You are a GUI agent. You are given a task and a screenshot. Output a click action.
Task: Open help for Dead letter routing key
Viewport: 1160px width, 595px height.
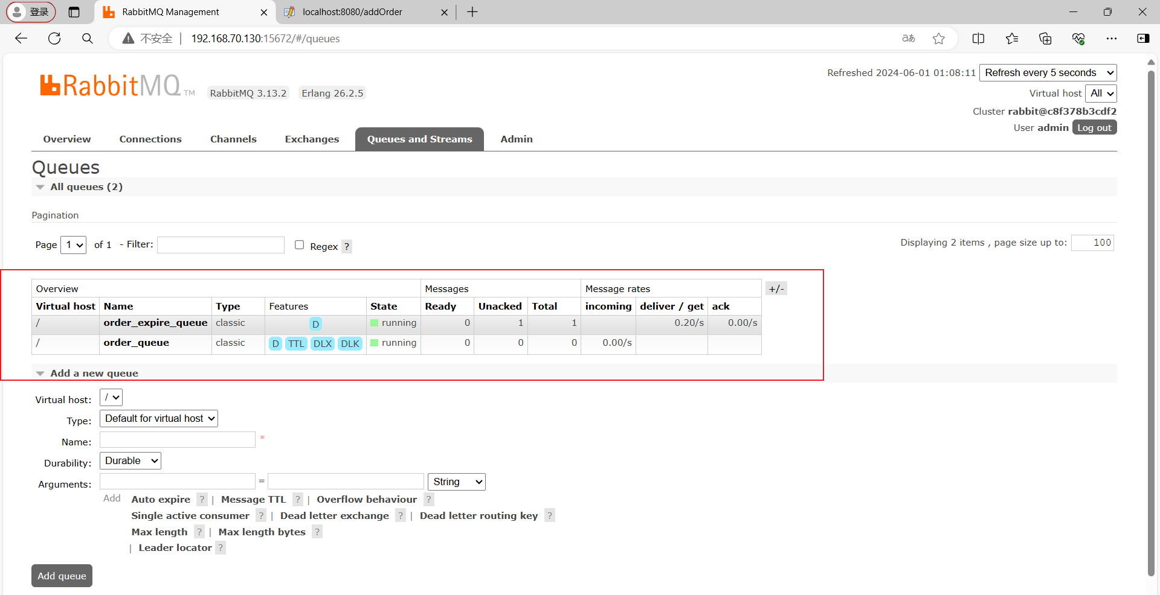[x=550, y=515]
